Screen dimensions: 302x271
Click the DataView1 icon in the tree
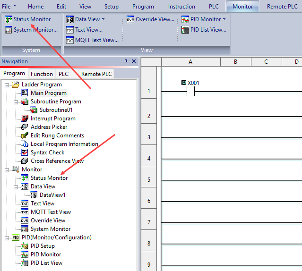pos(34,195)
